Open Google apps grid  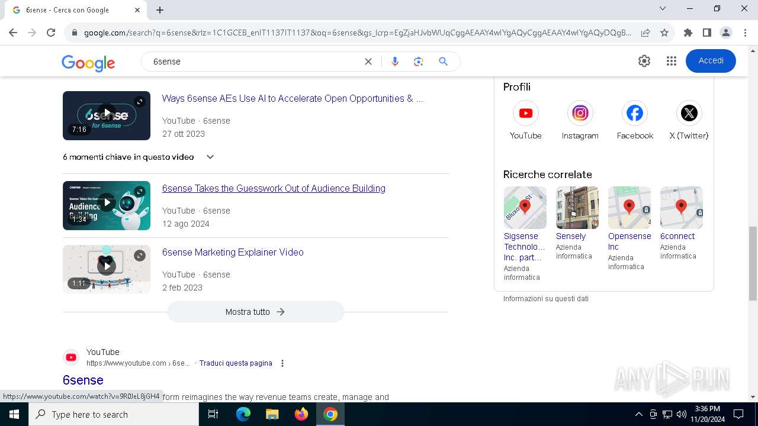point(671,61)
